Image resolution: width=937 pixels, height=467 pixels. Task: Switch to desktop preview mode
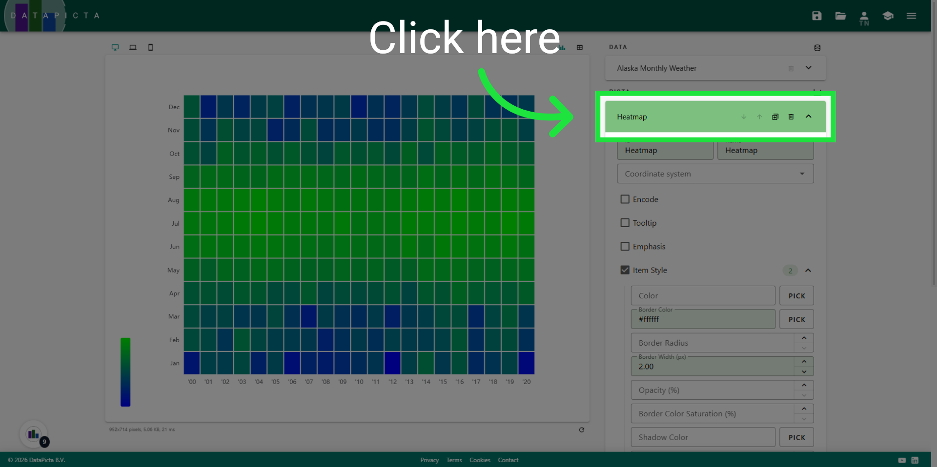point(115,47)
